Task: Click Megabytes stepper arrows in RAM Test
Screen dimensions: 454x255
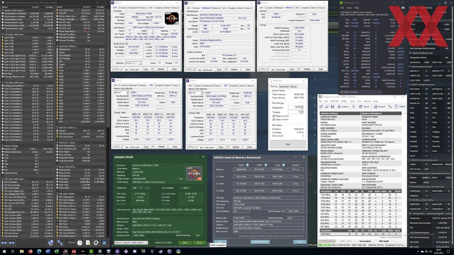Action: 302,107
